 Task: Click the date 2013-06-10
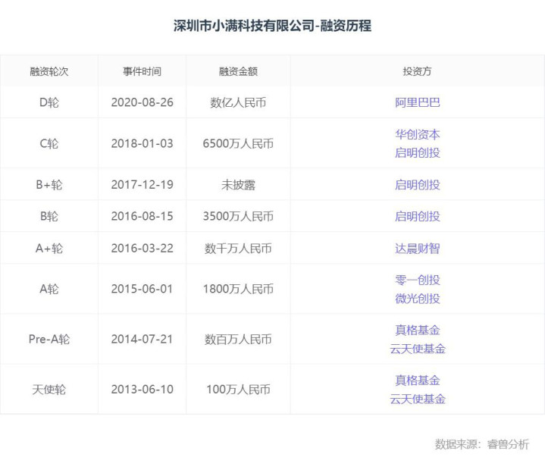tap(142, 390)
